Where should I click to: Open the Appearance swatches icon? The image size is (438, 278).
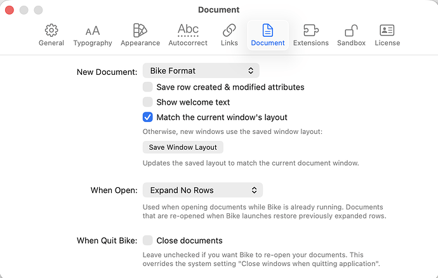140,30
